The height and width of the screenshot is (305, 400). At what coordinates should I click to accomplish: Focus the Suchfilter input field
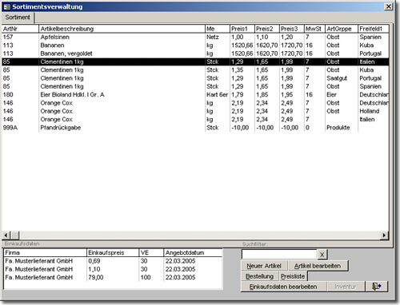point(279,255)
